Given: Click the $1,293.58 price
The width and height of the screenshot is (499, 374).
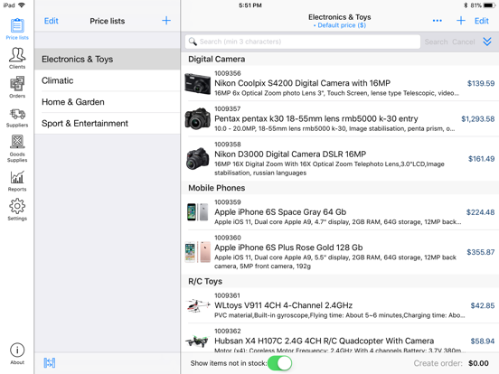Looking at the screenshot, I should 477,119.
